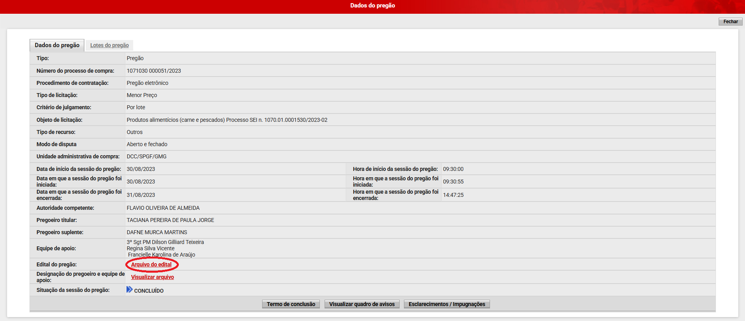Click the Esclarecimentos / Impugnações button
The width and height of the screenshot is (745, 321).
tap(447, 304)
